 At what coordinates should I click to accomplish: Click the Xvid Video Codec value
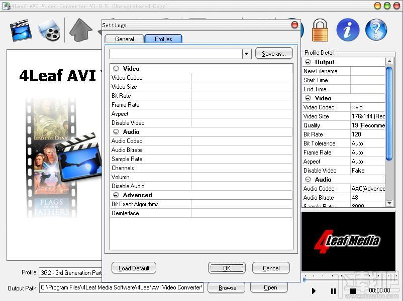368,107
